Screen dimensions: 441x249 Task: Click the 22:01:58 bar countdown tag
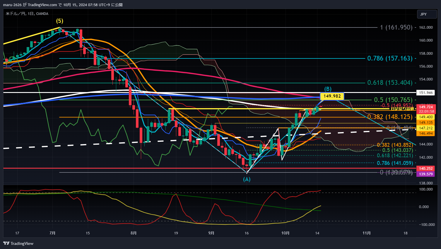click(x=426, y=111)
